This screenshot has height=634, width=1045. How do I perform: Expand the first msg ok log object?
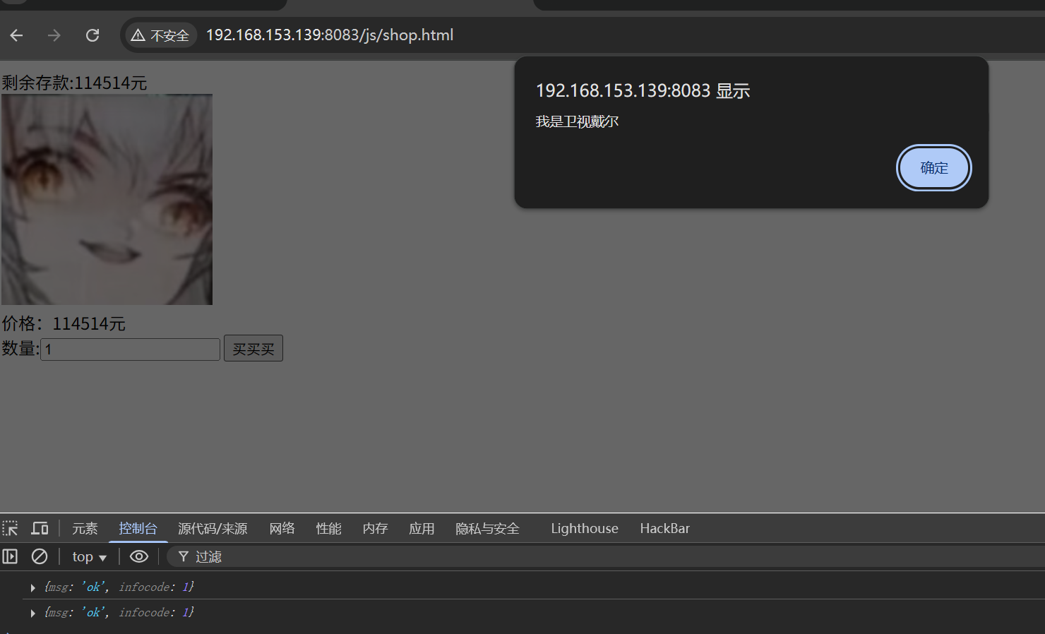tap(32, 587)
